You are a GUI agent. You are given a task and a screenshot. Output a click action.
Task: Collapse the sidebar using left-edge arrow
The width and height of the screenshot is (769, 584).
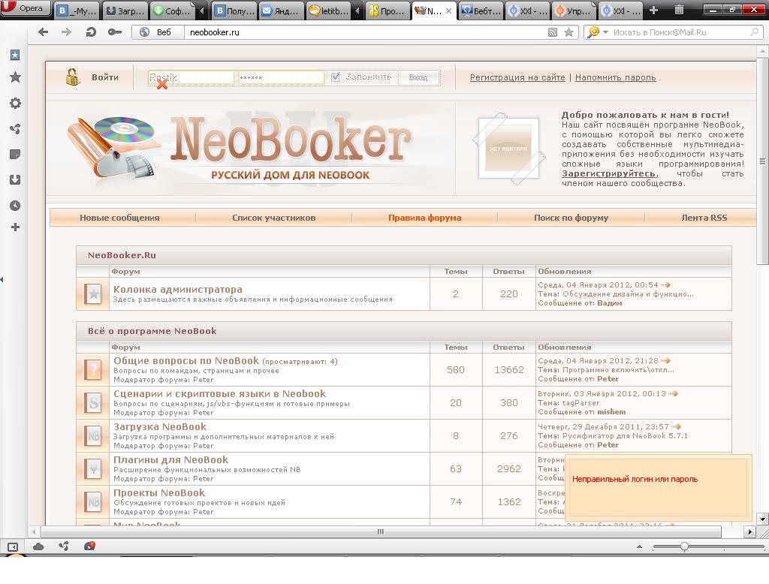[x=2, y=279]
